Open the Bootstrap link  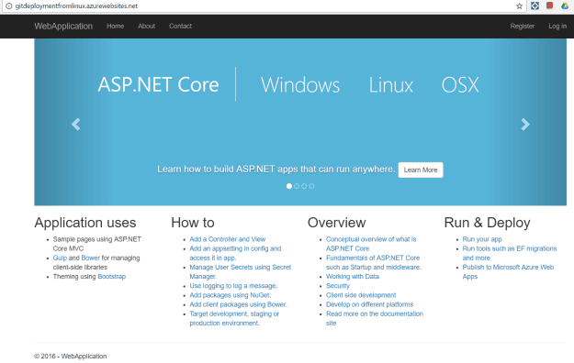[112, 277]
